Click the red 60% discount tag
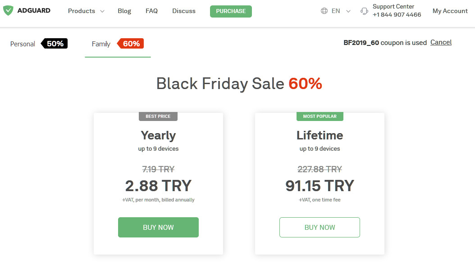This screenshot has width=475, height=264. pyautogui.click(x=131, y=44)
